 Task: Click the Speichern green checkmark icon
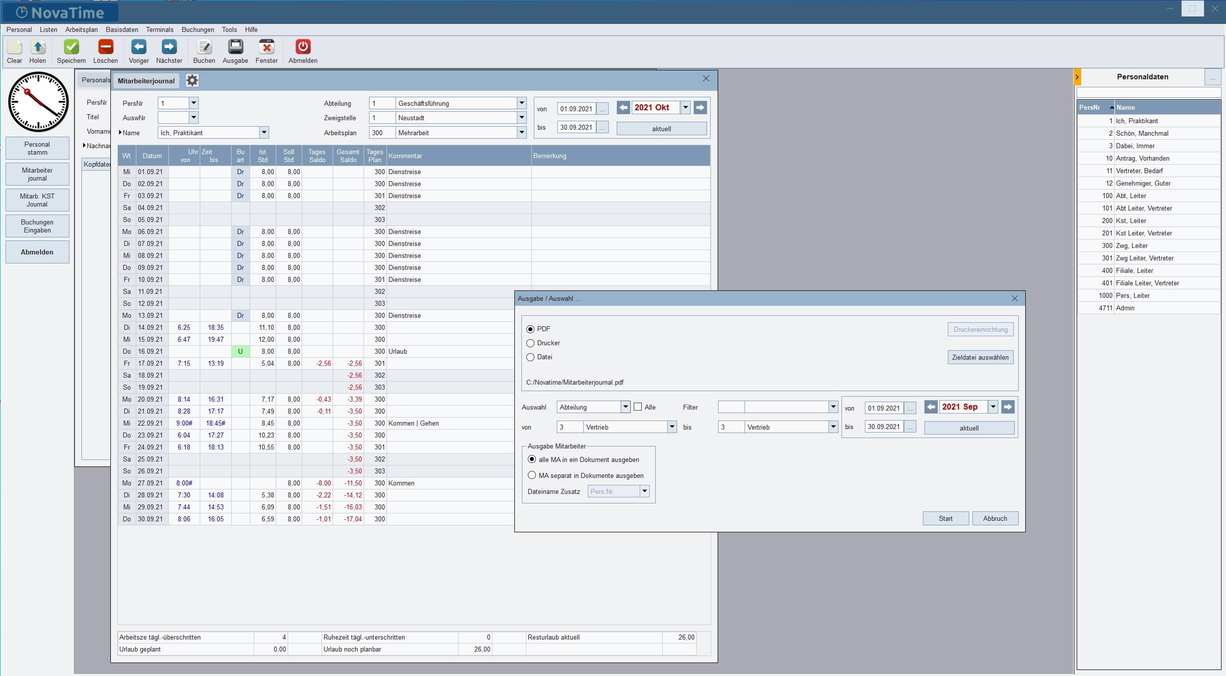(x=71, y=47)
